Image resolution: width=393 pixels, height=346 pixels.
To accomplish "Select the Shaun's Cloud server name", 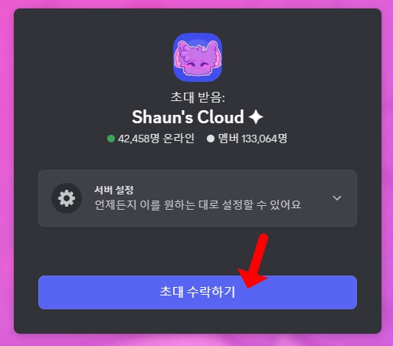I will 188,117.
